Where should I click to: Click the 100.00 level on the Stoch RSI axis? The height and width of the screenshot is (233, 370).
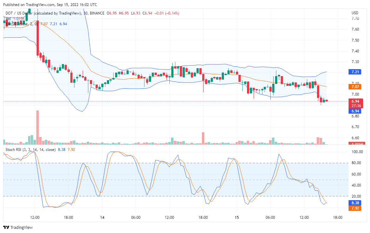357,152
